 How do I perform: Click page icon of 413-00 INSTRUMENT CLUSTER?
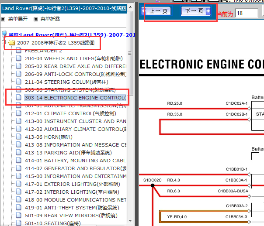pos(19,121)
